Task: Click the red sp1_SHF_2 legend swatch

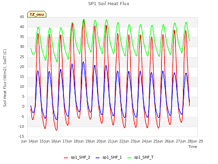Action: [66, 158]
